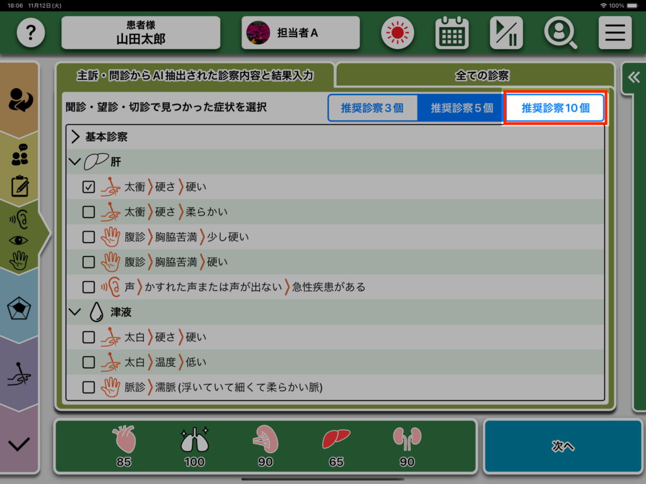646x484 pixels.
Task: Expand the 基本診察 section
Action: click(x=76, y=137)
